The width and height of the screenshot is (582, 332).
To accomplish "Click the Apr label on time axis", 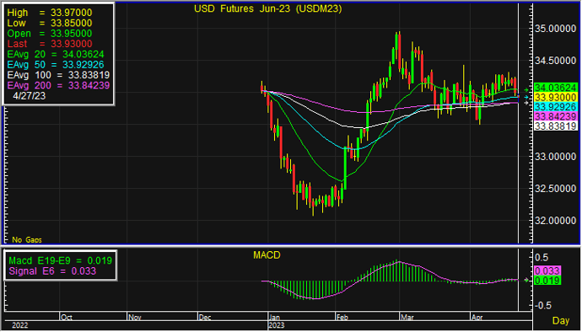I will click(x=477, y=318).
